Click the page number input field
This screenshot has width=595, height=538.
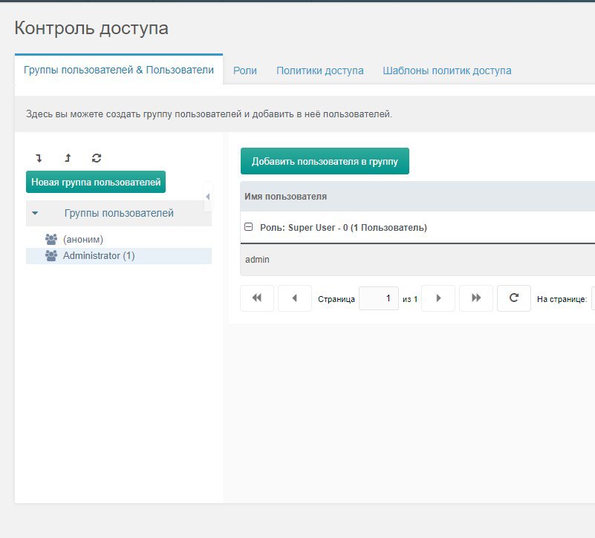[x=379, y=298]
